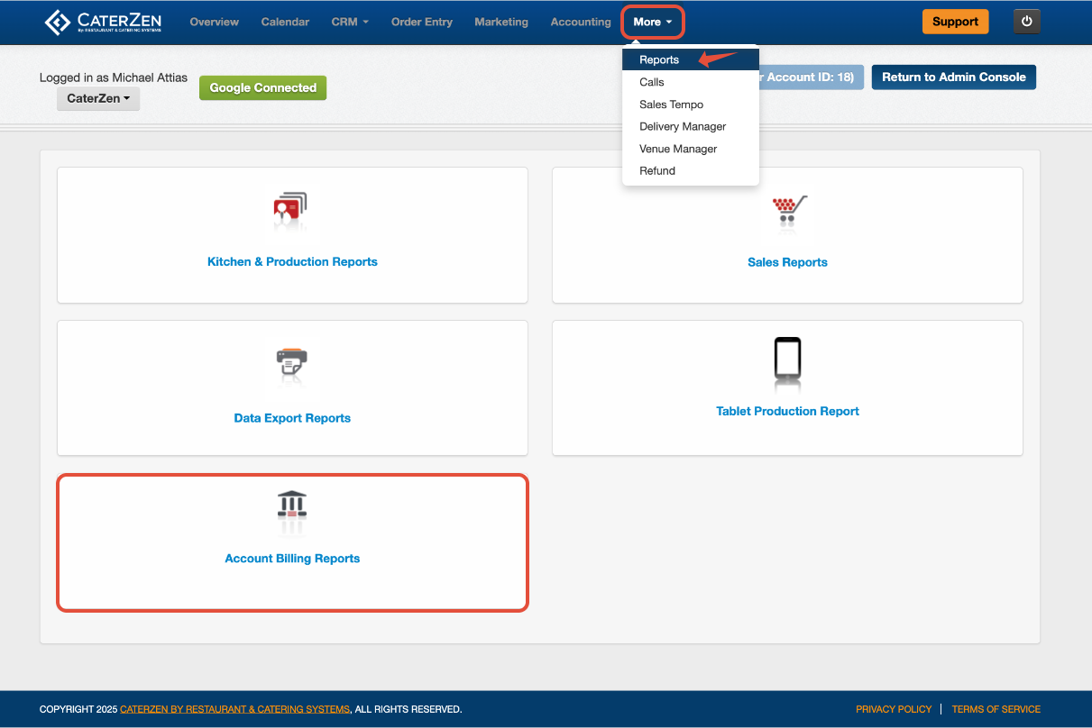Image resolution: width=1092 pixels, height=728 pixels.
Task: Go to Calendar in the navigation bar
Action: coord(285,22)
